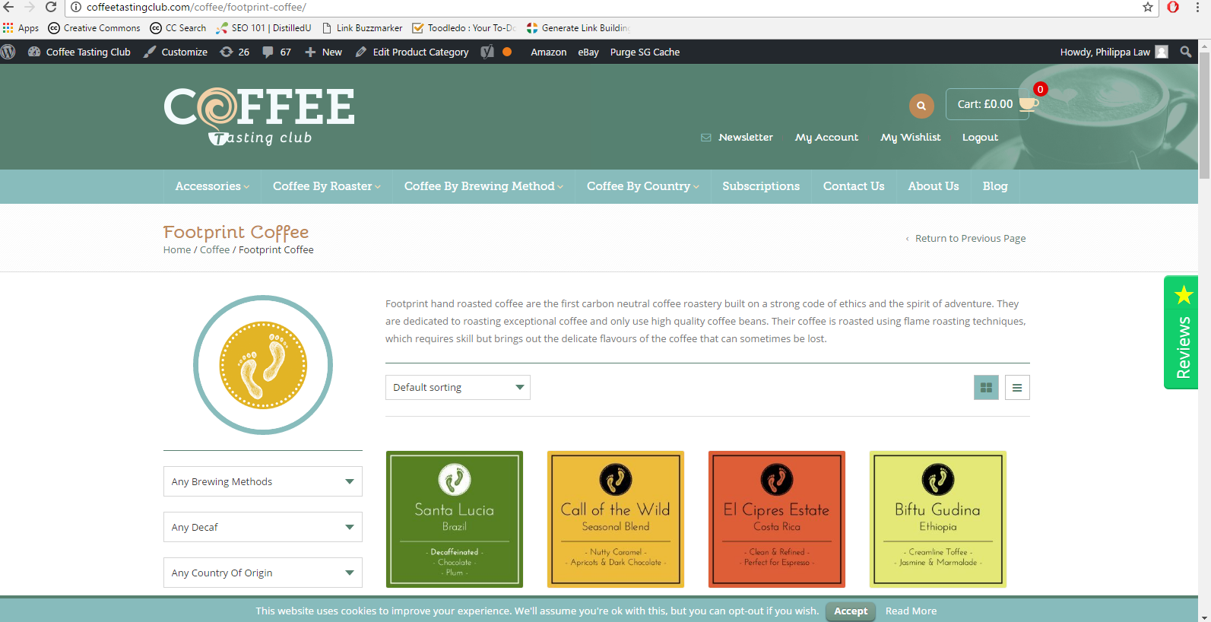1211x622 pixels.
Task: Click the browser back arrow
Action: coord(8,7)
